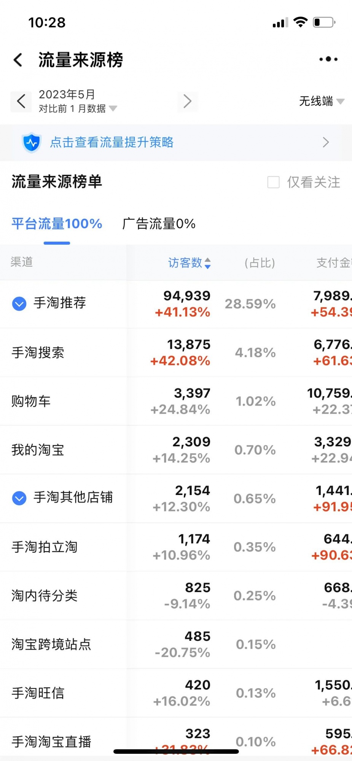This screenshot has height=761, width=352.
Task: Open arrow at right of strategy banner
Action: click(326, 142)
